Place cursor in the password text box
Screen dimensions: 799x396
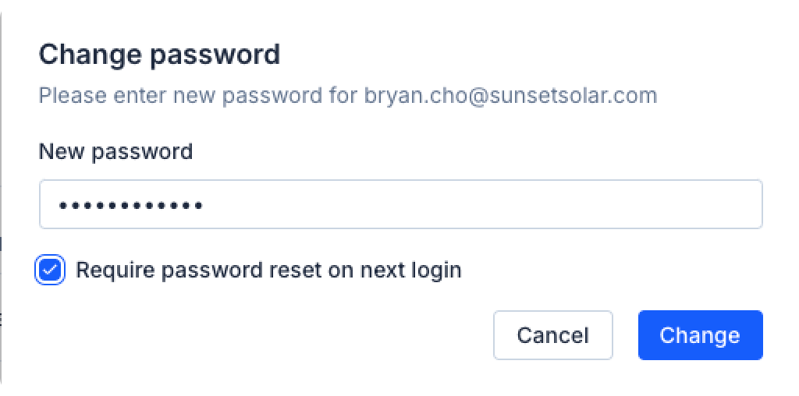[x=400, y=205]
